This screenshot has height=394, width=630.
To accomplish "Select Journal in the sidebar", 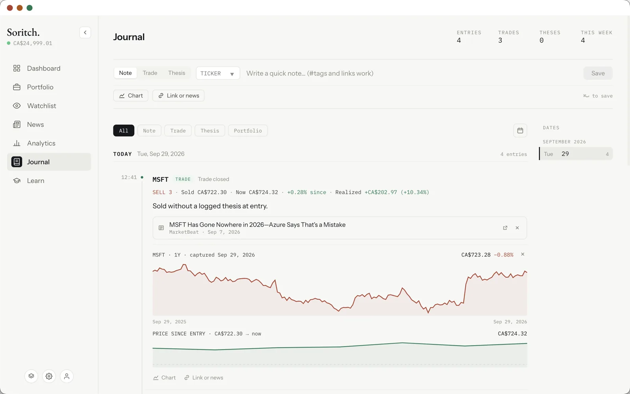I will tap(49, 162).
